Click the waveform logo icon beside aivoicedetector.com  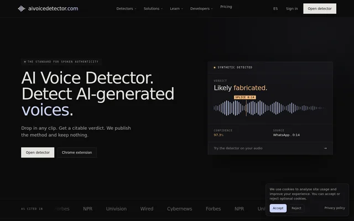22,9
